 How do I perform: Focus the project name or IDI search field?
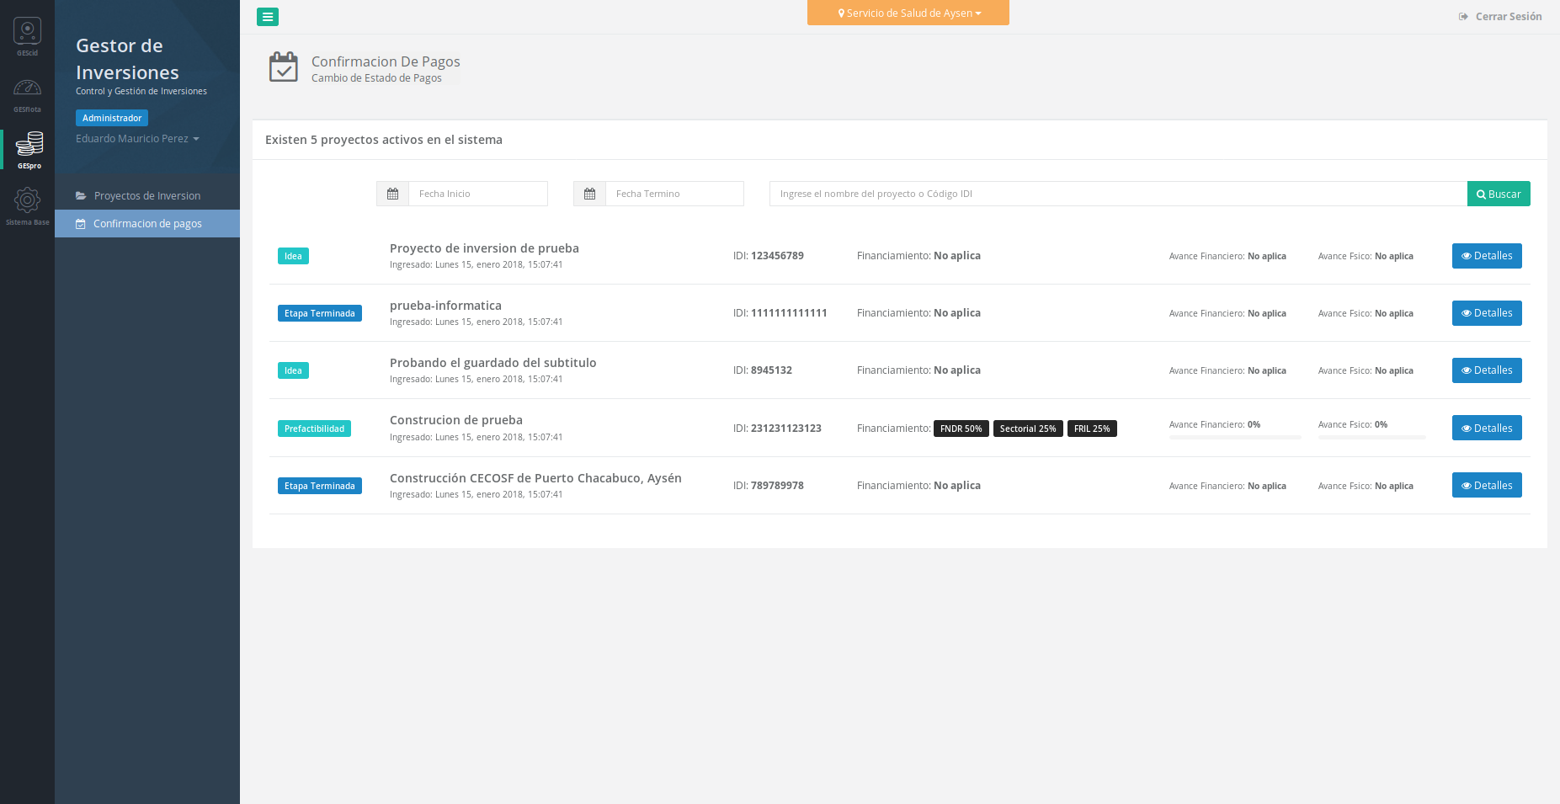(x=1117, y=194)
